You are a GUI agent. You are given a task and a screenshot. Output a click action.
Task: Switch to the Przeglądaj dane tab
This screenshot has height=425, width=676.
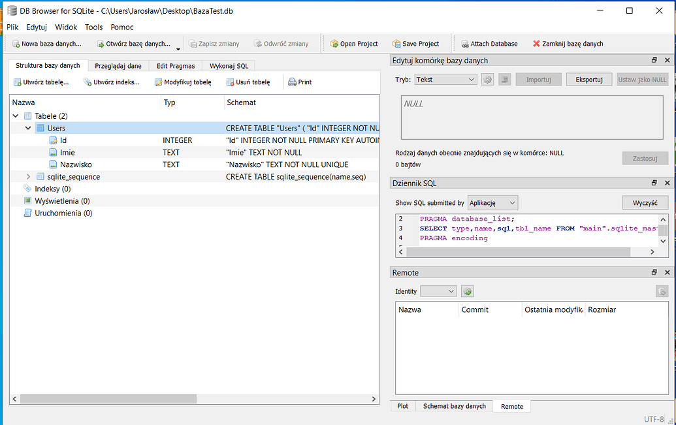click(118, 66)
